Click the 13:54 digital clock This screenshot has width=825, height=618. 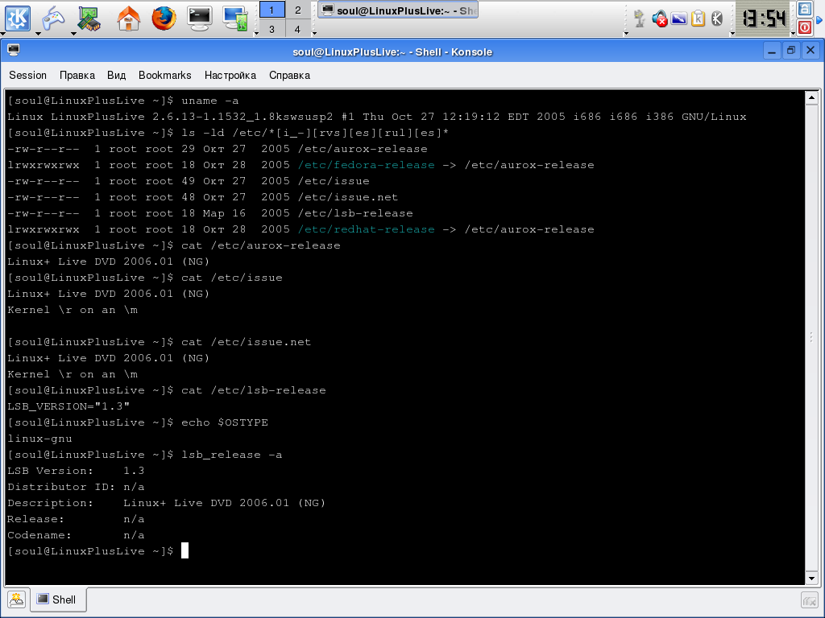[764, 19]
